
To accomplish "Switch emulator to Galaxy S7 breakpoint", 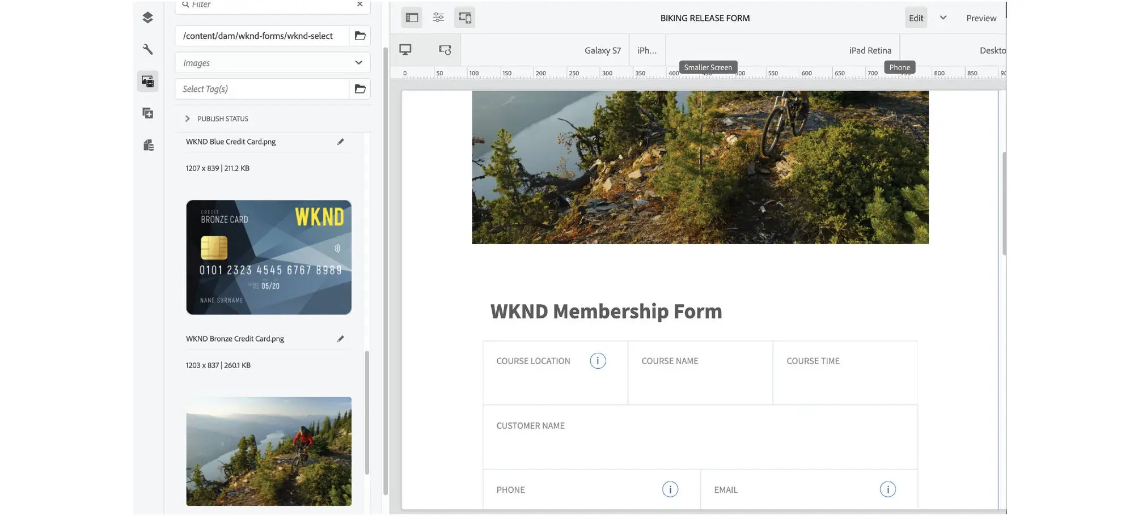I will 603,50.
